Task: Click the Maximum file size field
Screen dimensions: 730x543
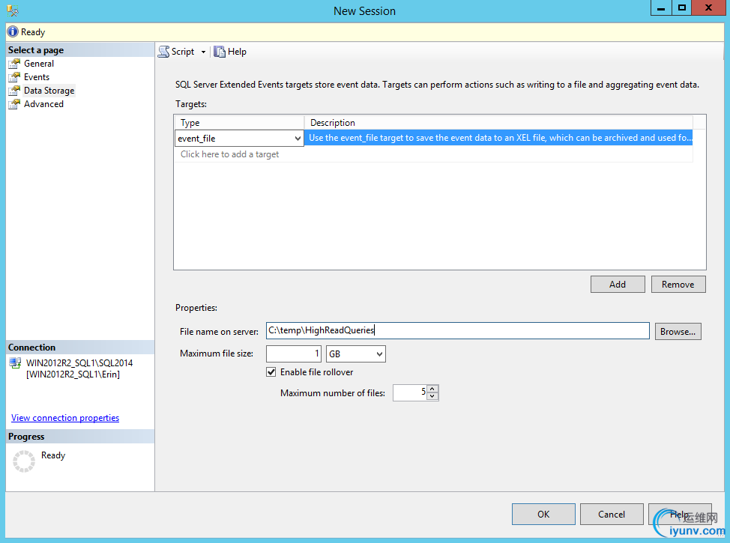Action: pos(294,354)
